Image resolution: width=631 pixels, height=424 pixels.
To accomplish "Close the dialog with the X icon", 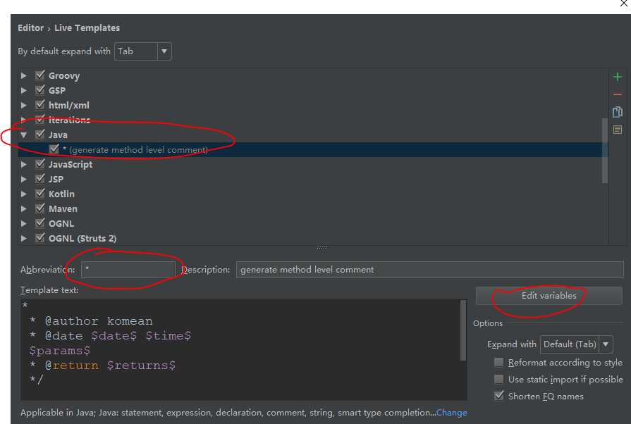I will click(623, 4).
